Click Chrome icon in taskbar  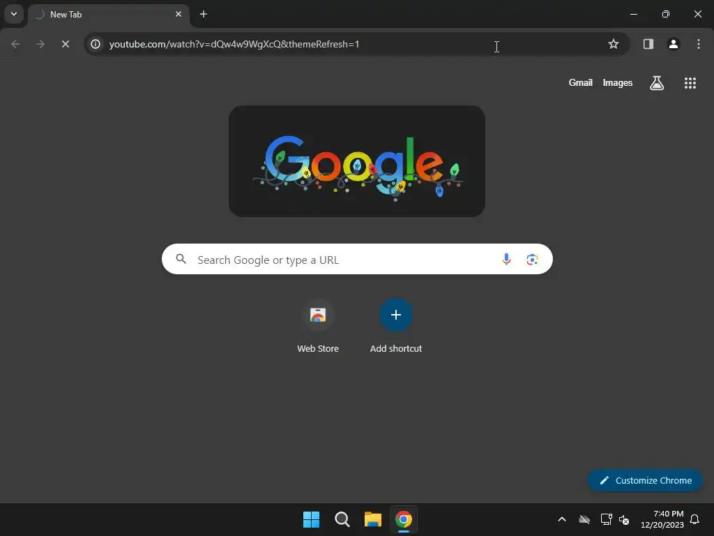coord(404,519)
